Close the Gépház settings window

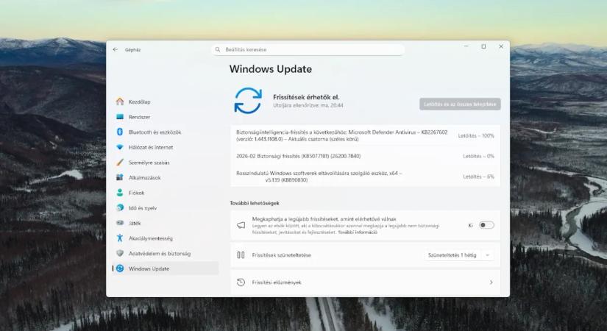[501, 46]
